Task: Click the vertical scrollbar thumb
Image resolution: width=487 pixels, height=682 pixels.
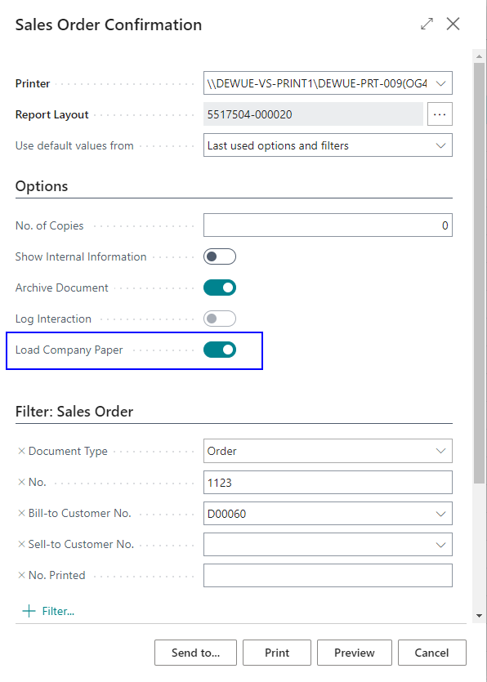Action: coord(479,273)
